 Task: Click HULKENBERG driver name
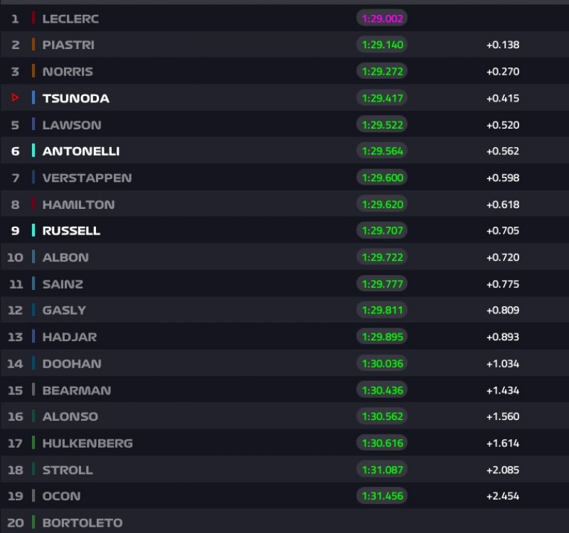[x=87, y=443]
